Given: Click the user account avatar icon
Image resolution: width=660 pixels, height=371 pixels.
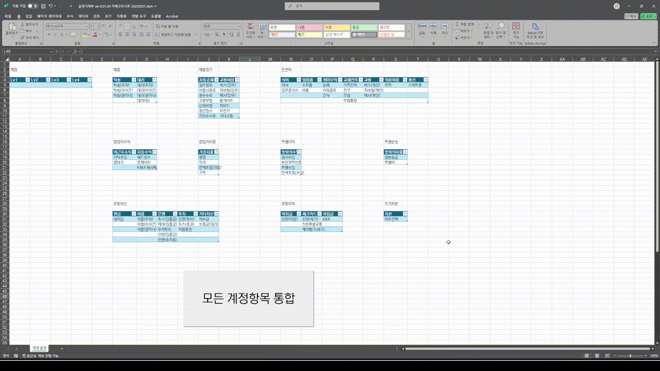Looking at the screenshot, I should [x=617, y=6].
